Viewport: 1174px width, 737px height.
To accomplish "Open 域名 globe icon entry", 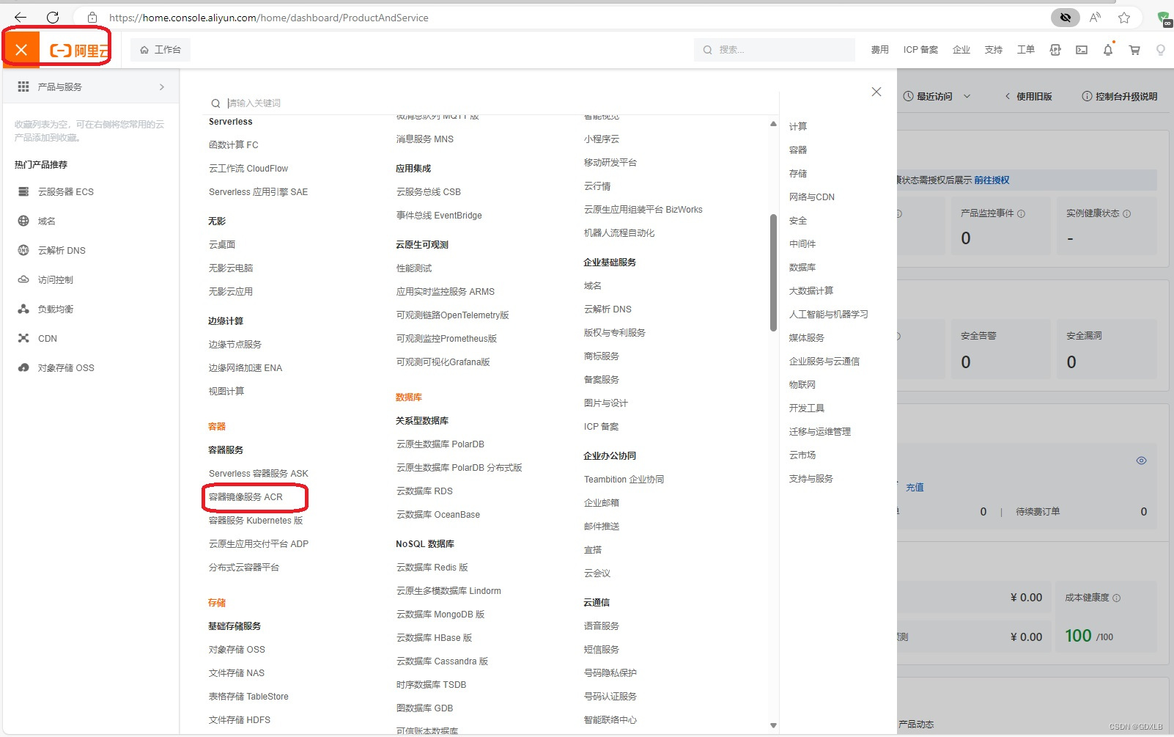I will [23, 221].
